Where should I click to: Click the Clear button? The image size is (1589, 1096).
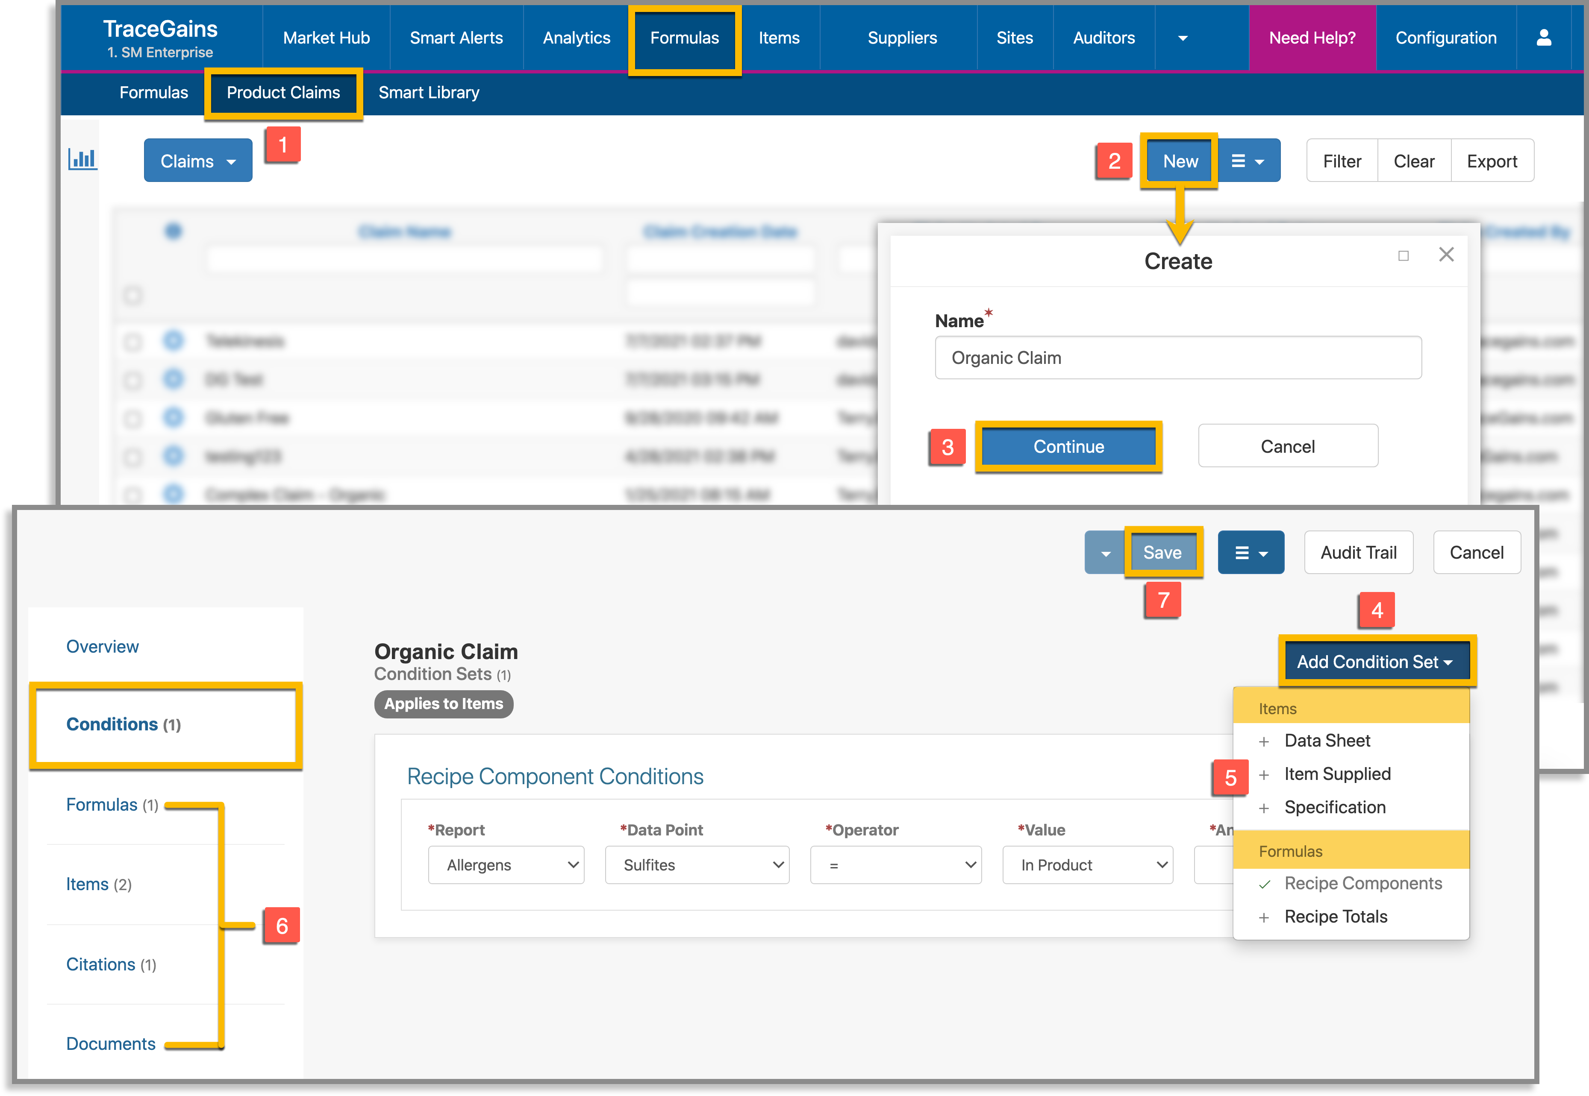[1414, 161]
